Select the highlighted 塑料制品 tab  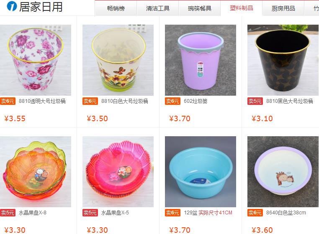[242, 8]
